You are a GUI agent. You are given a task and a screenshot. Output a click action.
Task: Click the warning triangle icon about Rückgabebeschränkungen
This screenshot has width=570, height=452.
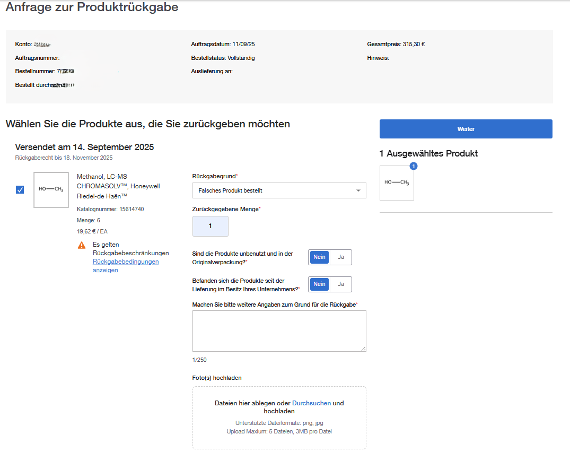[82, 245]
